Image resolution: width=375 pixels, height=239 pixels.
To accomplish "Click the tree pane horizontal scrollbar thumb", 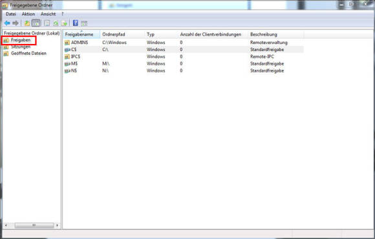I will [34, 225].
